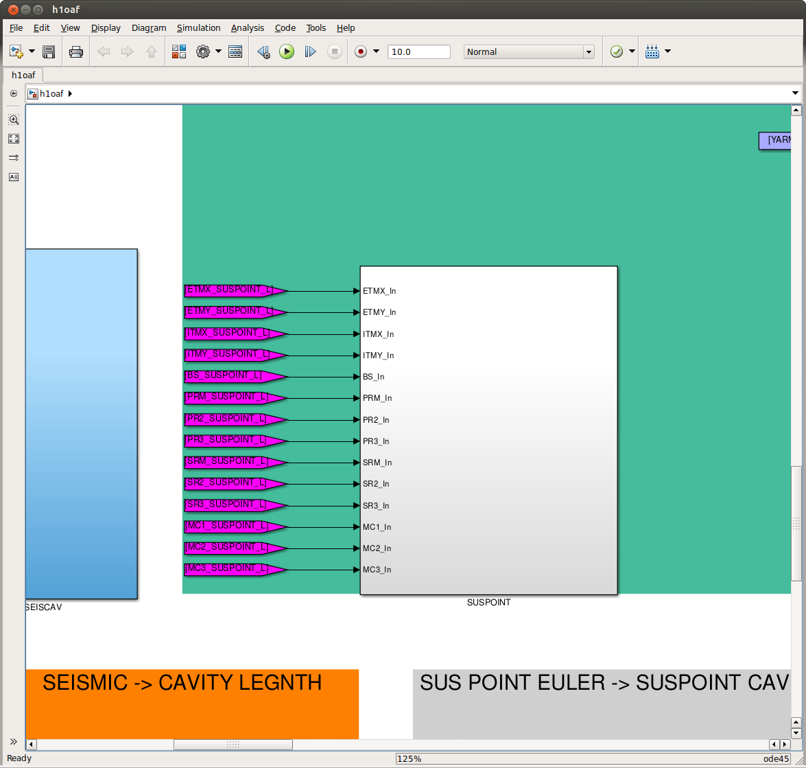Select the SEISCAV subsystem block
This screenshot has height=768, width=806.
click(81, 424)
